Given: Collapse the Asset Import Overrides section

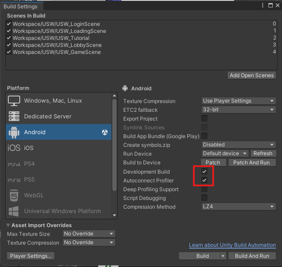Looking at the screenshot, I should coord(8,225).
